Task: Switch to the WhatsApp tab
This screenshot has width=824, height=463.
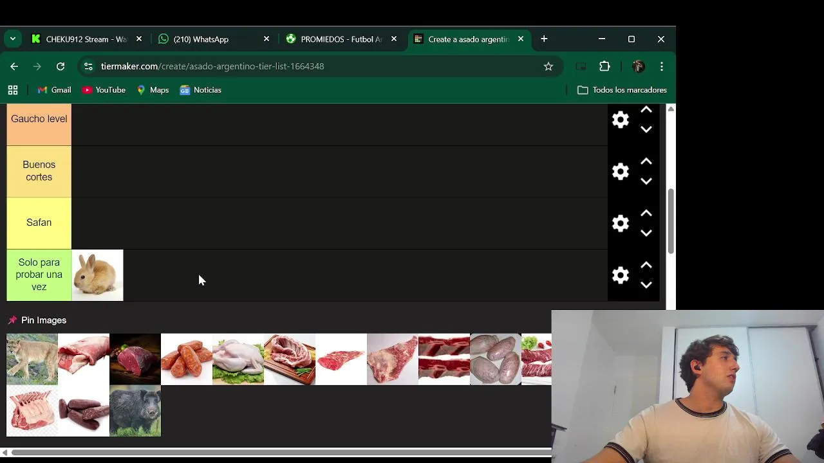Action: [214, 39]
